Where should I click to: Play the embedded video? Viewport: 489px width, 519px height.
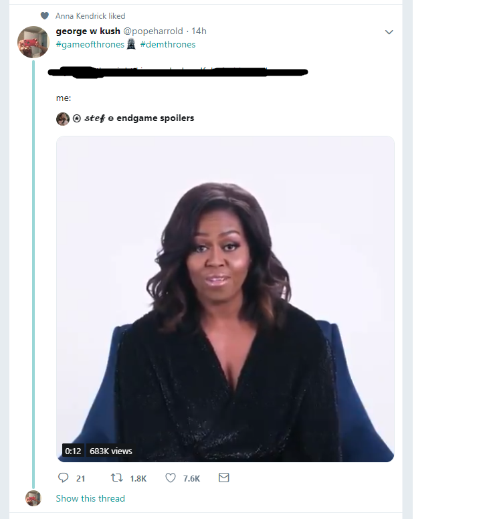225,299
